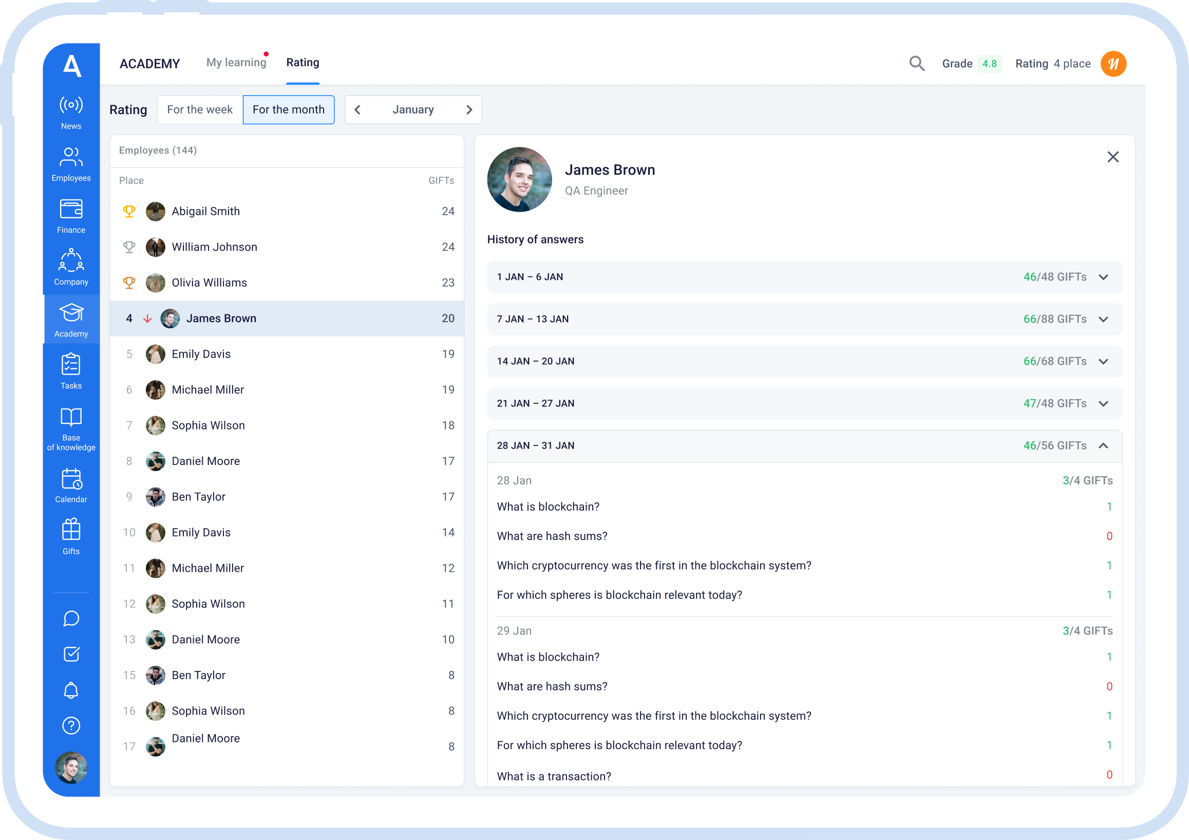Select For the month rating period
The height and width of the screenshot is (840, 1189).
click(289, 110)
